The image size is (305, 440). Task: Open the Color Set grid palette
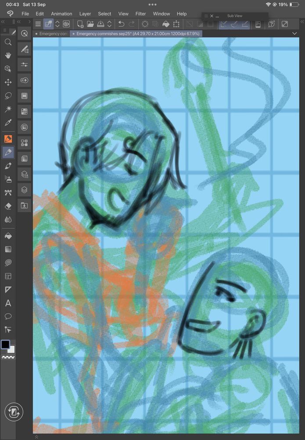[24, 112]
